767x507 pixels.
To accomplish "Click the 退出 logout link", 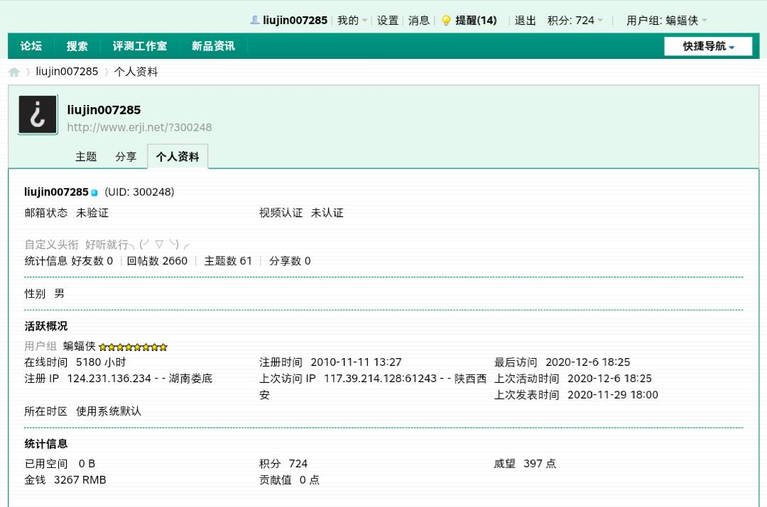I will (526, 21).
